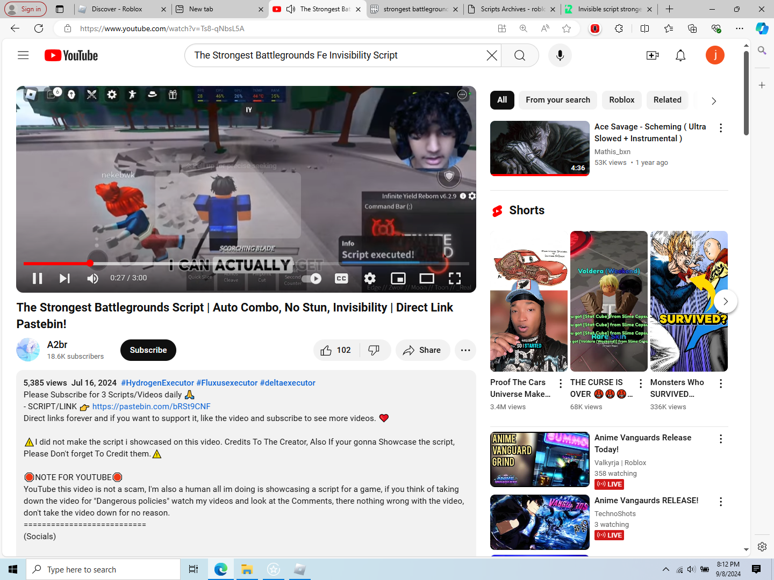The image size is (774, 580).
Task: Open File Explorer from taskbar
Action: click(x=247, y=569)
